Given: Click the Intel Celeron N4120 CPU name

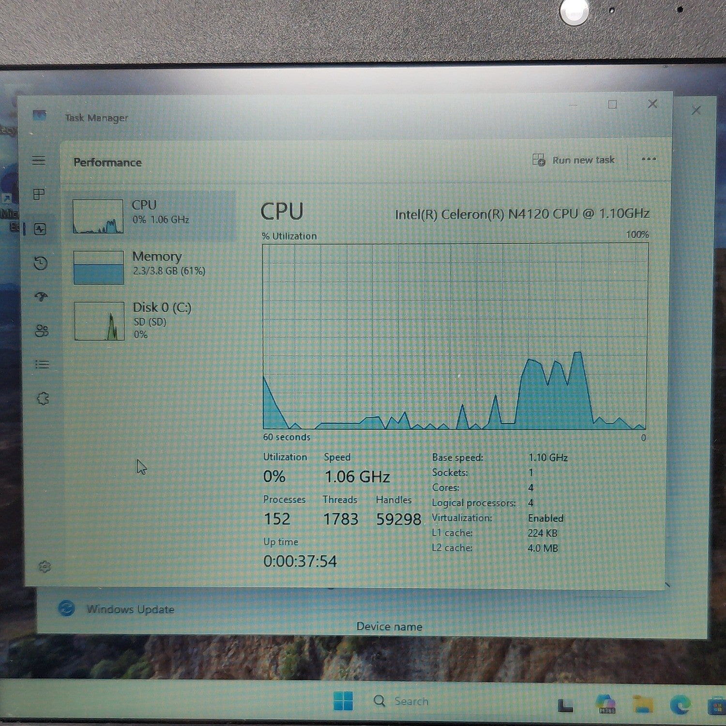Looking at the screenshot, I should click(x=522, y=214).
